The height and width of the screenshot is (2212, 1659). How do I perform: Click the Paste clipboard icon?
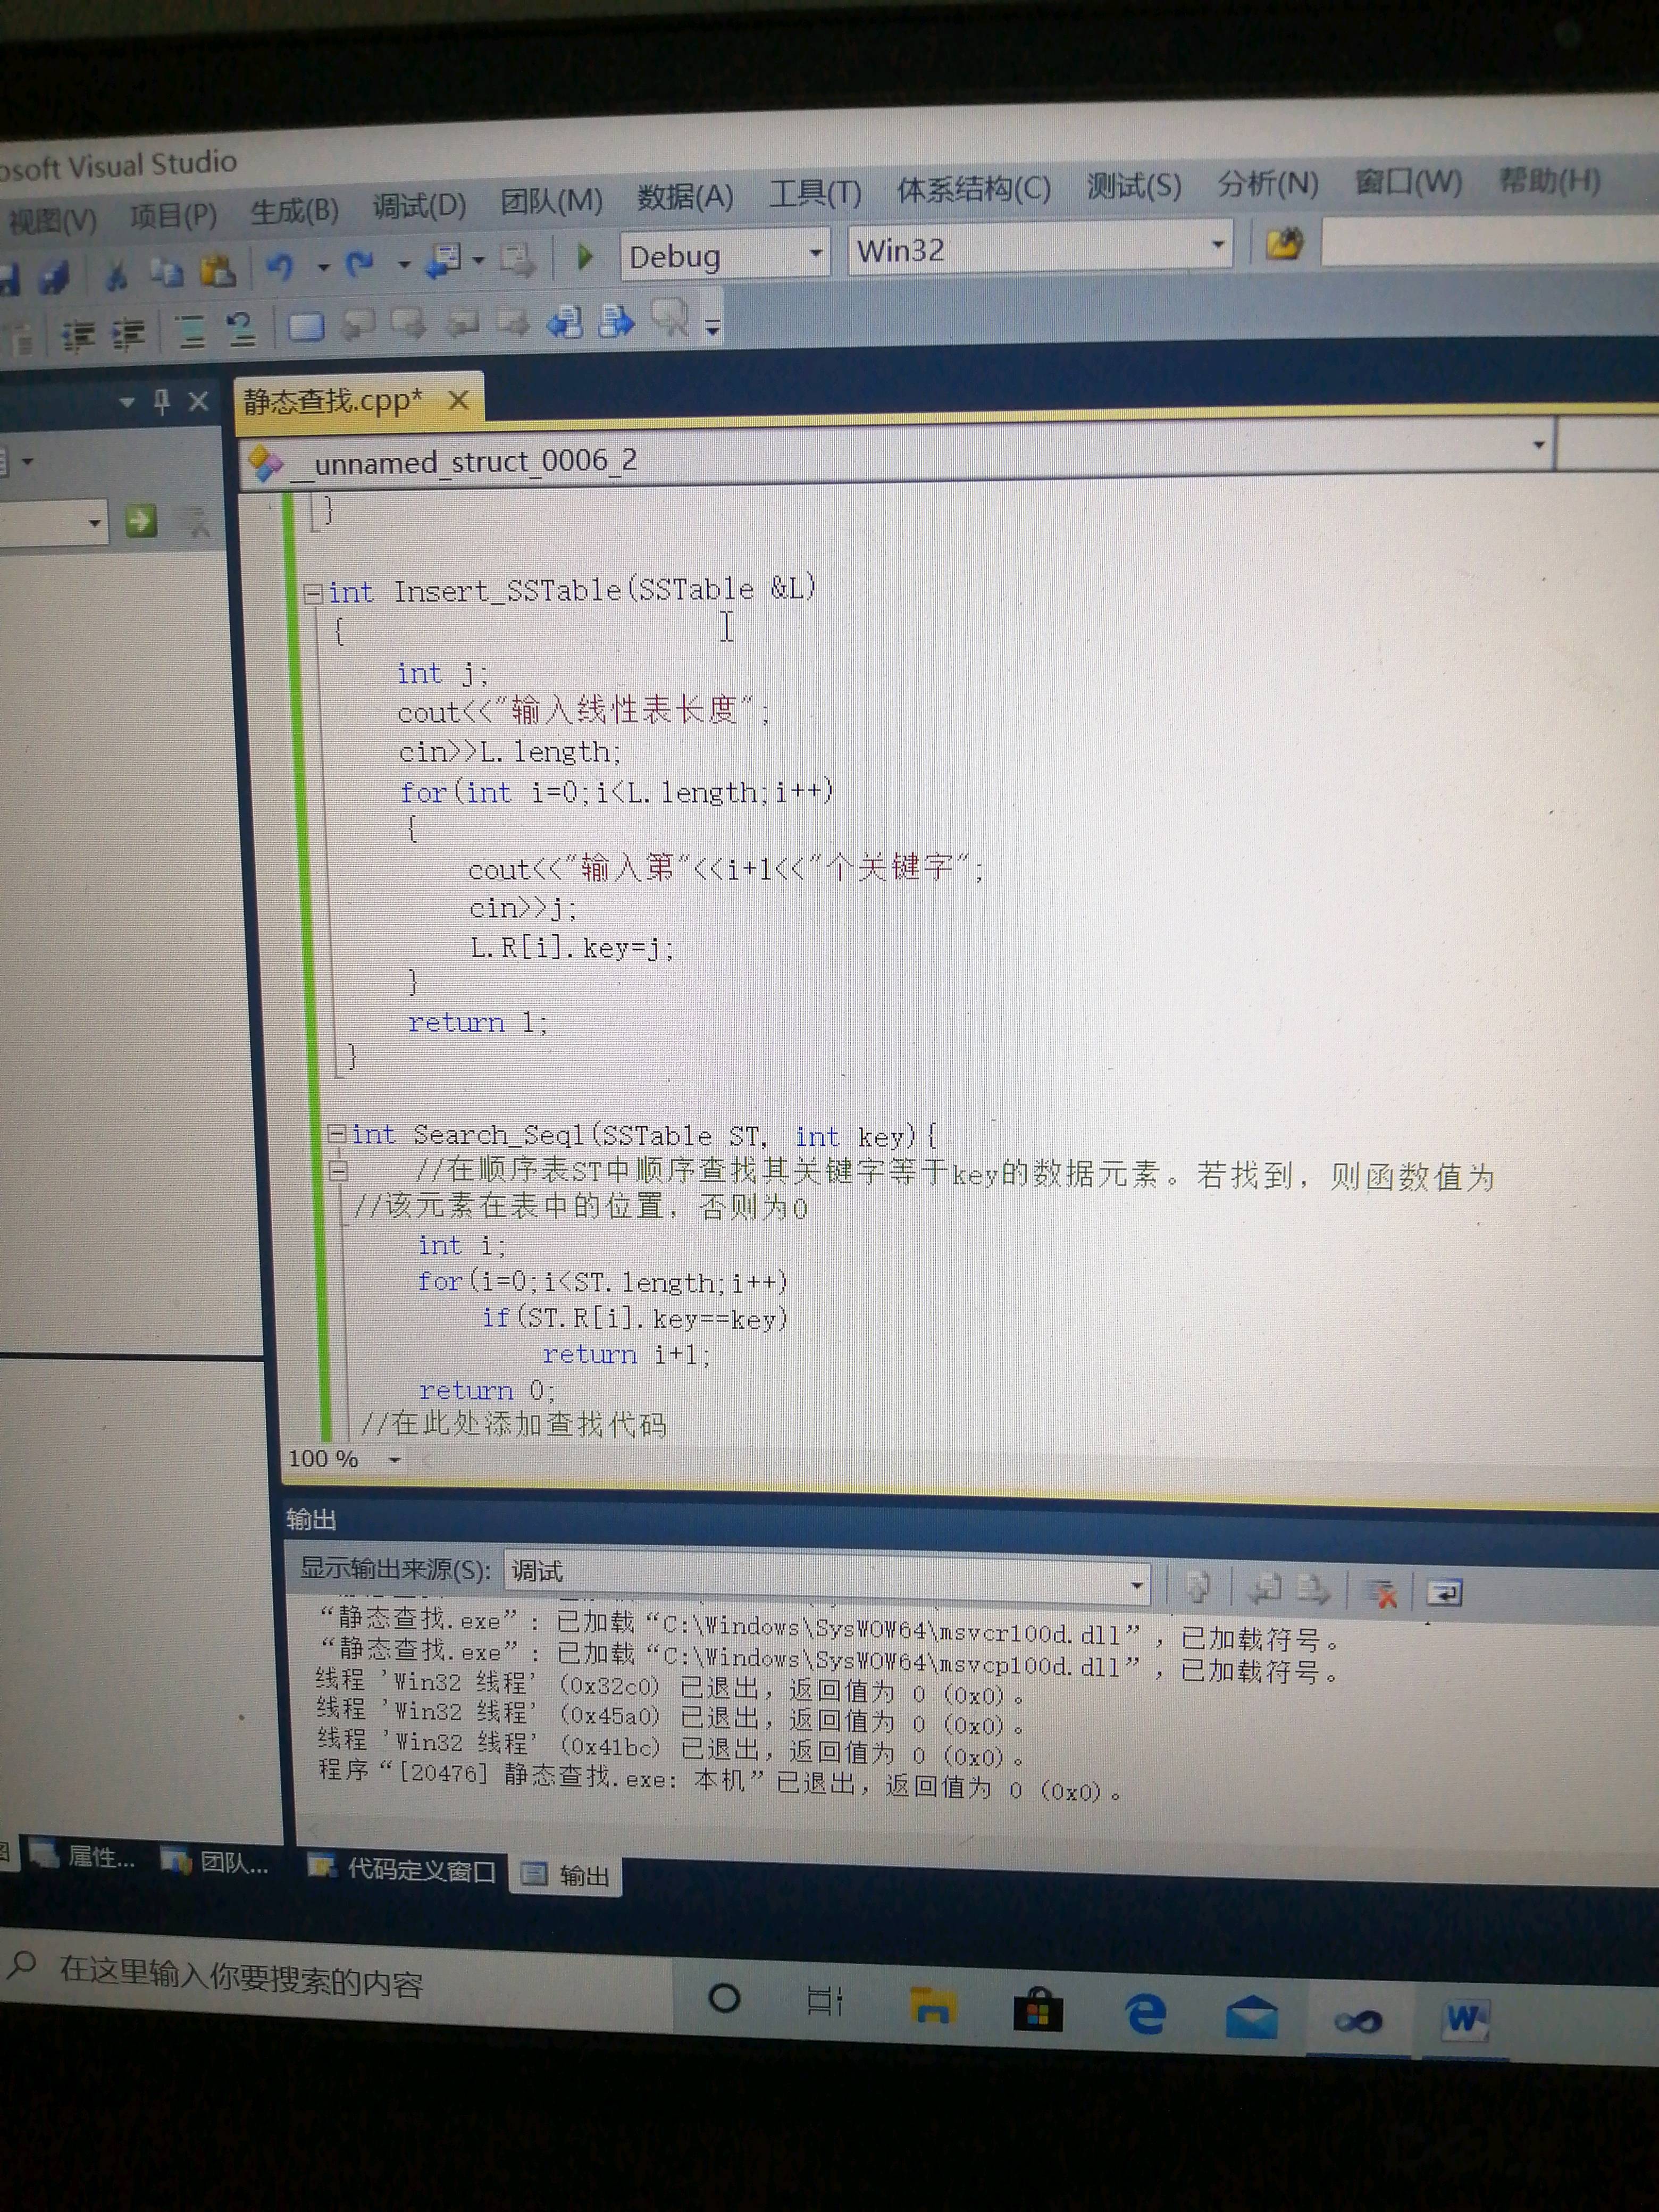(217, 269)
